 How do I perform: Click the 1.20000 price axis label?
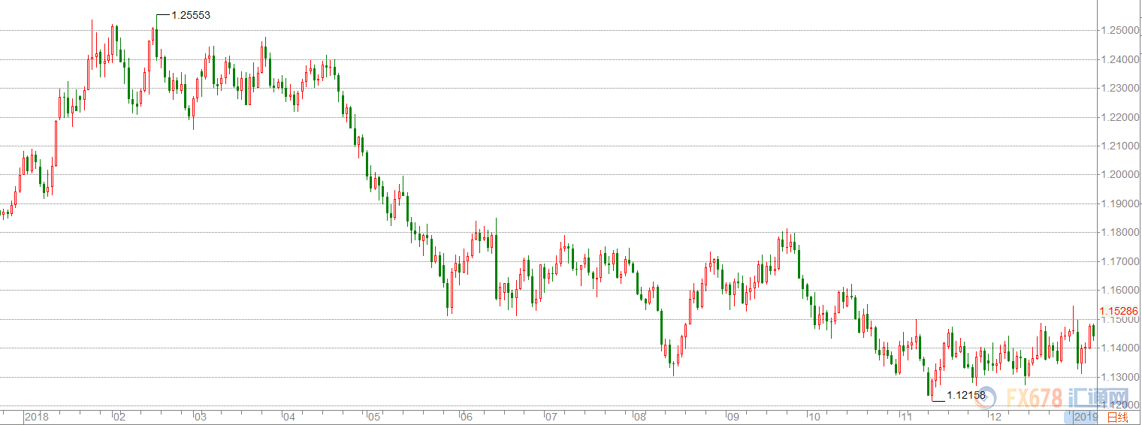point(1119,175)
